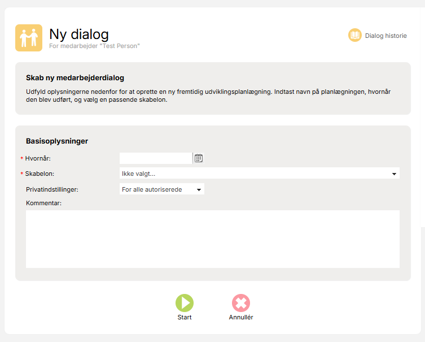The width and height of the screenshot is (425, 342).
Task: Open the Dialog historie book icon
Action: tap(355, 35)
